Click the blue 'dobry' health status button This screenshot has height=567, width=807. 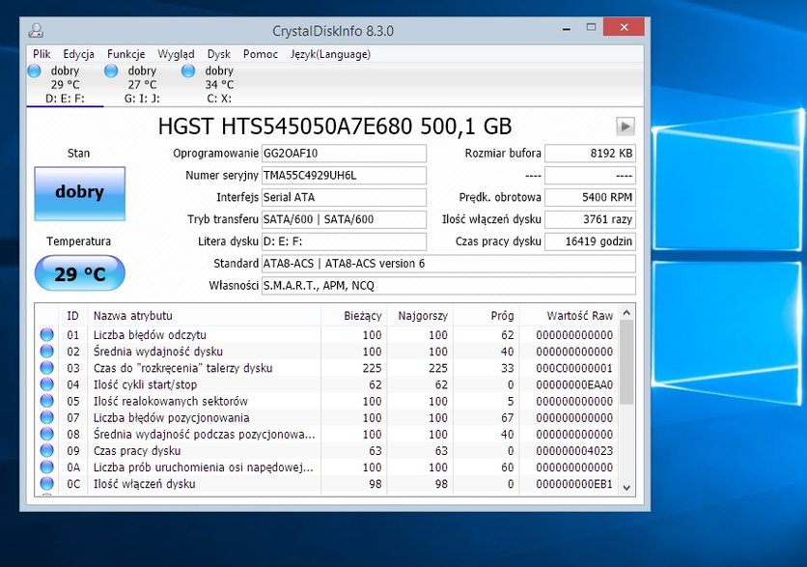tap(80, 193)
